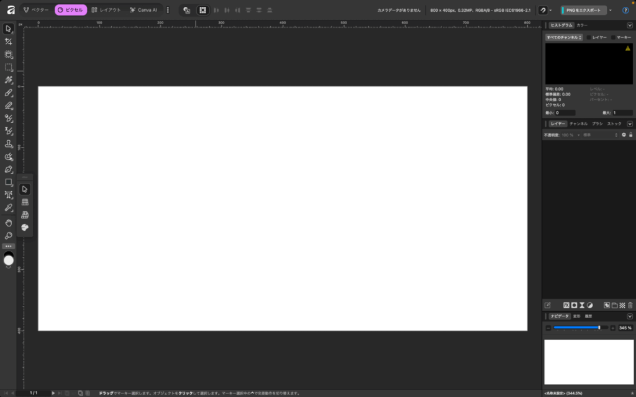Select the Crop tool in the toolbar
This screenshot has width=636, height=397.
[x=9, y=42]
